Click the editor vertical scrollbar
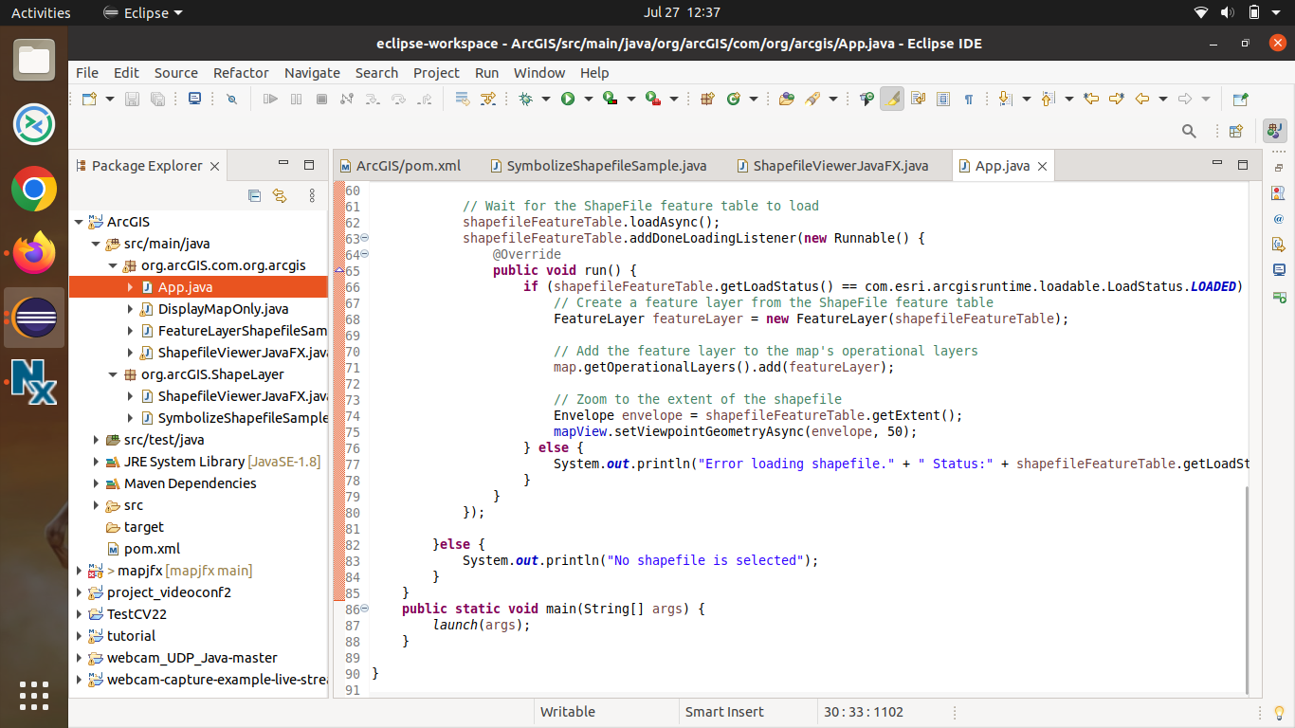1295x728 pixels. tap(1248, 590)
